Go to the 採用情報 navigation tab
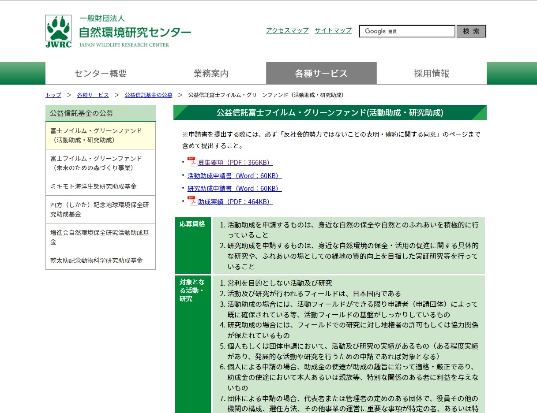This screenshot has height=413, width=537. 432,74
